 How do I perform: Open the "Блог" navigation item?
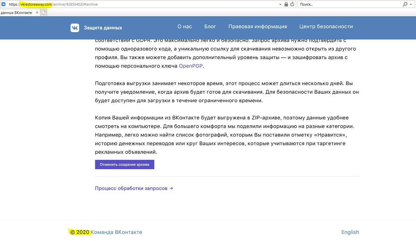click(x=210, y=26)
